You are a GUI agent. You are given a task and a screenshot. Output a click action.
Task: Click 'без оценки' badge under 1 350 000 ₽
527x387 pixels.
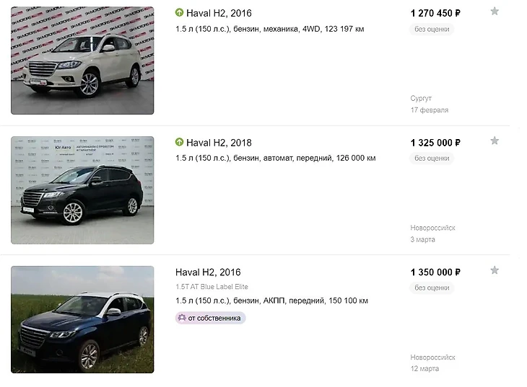pyautogui.click(x=432, y=288)
